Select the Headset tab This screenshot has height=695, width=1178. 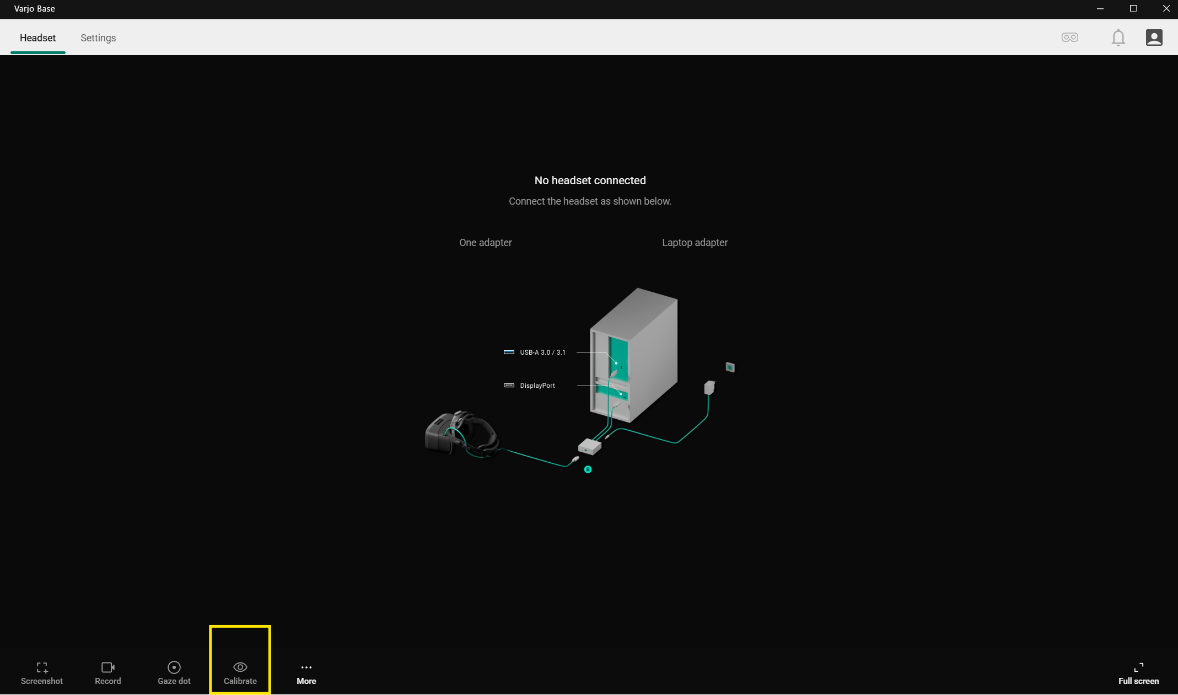(x=37, y=38)
